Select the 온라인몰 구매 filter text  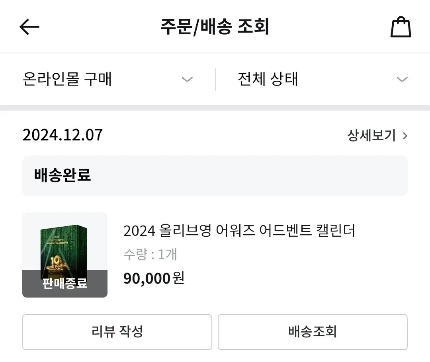[x=67, y=79]
